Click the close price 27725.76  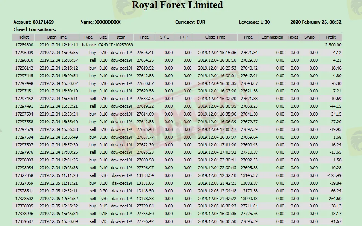(x=249, y=214)
